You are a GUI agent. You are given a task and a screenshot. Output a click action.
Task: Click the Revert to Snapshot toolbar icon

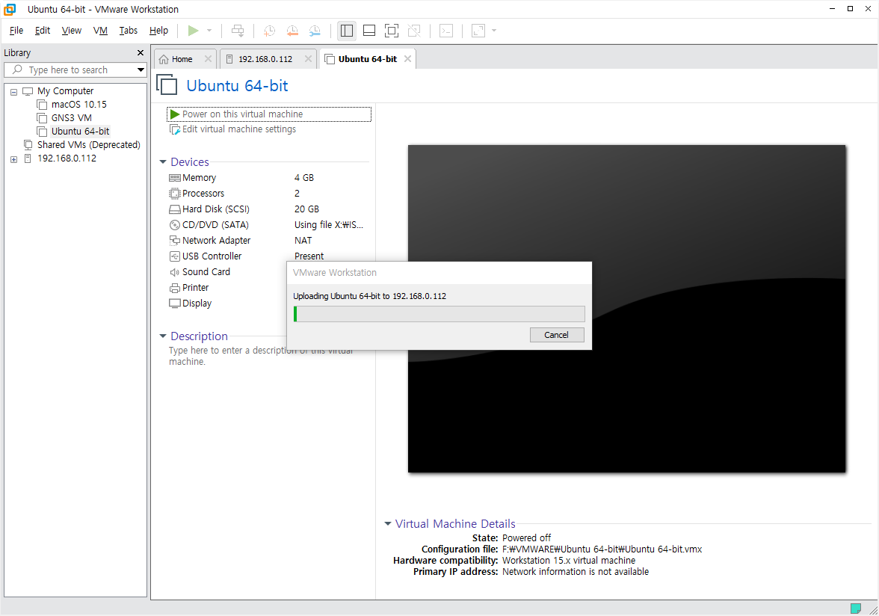tap(292, 31)
